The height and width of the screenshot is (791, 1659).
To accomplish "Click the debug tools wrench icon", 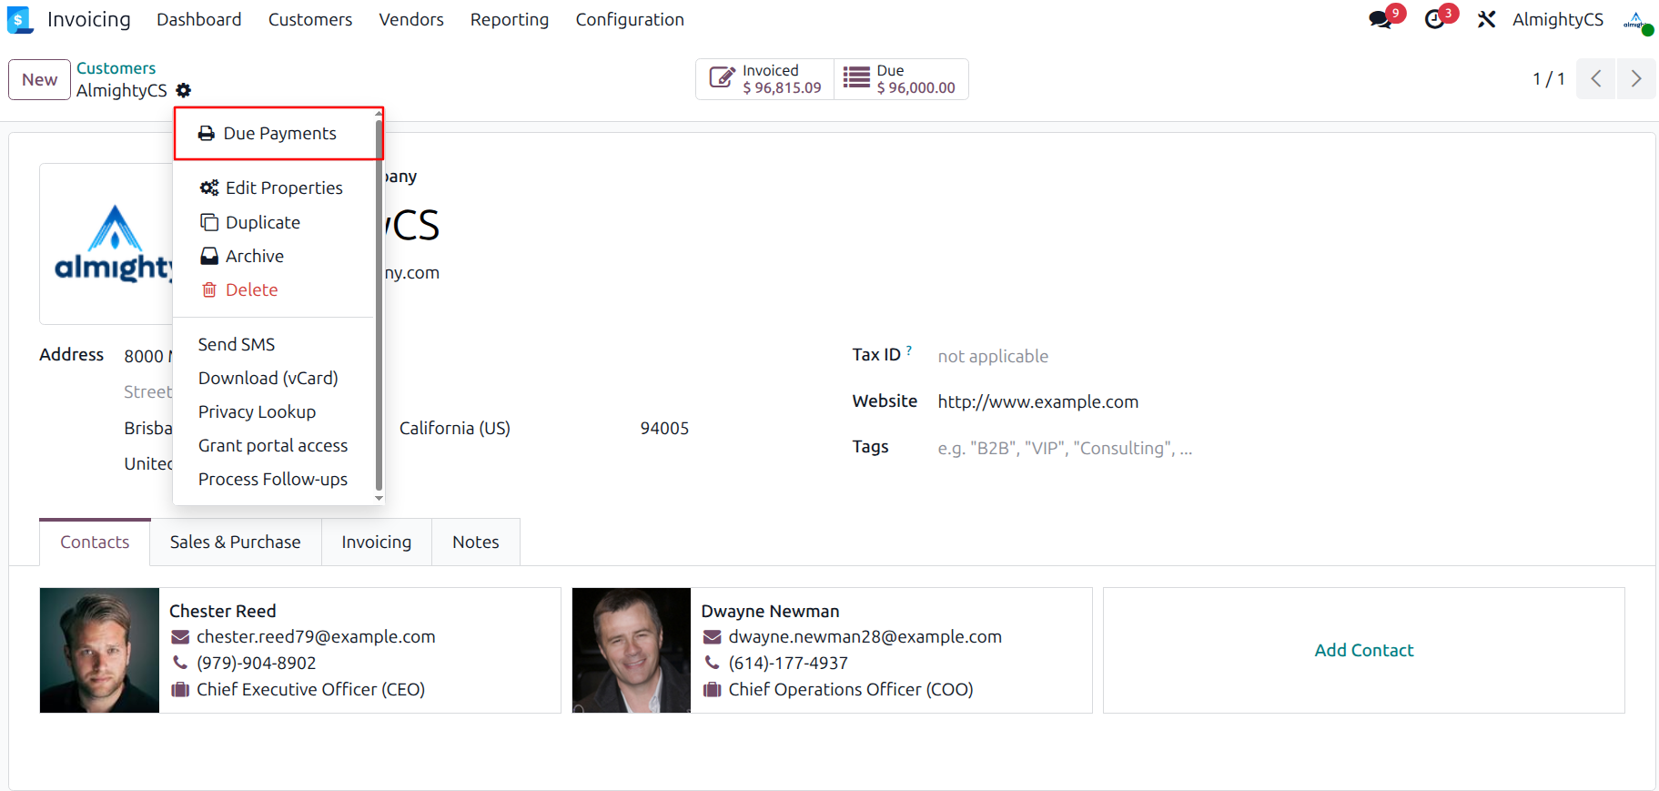I will pos(1487,20).
